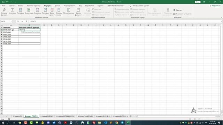The width and height of the screenshot is (223, 125).
Task: Open Telegram from the taskbar
Action: tap(122, 123)
